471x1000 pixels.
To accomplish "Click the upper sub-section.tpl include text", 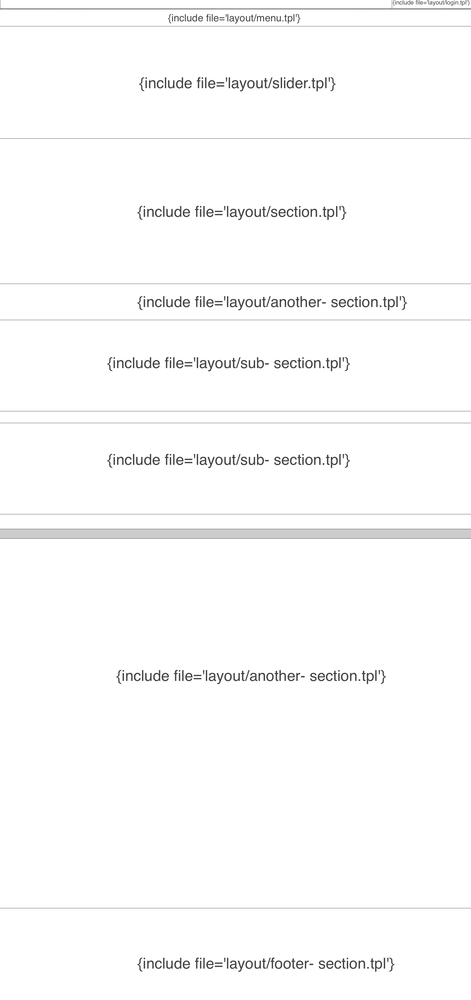I will pos(228,363).
